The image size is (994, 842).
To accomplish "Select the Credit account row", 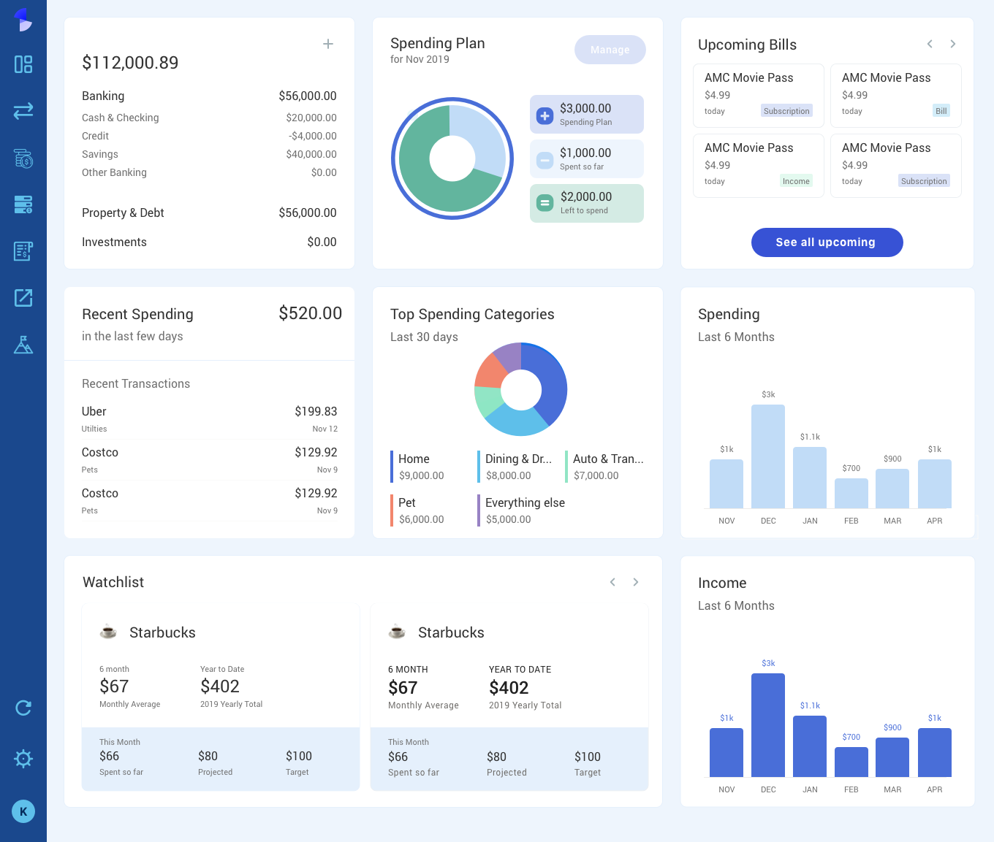I will tap(209, 136).
